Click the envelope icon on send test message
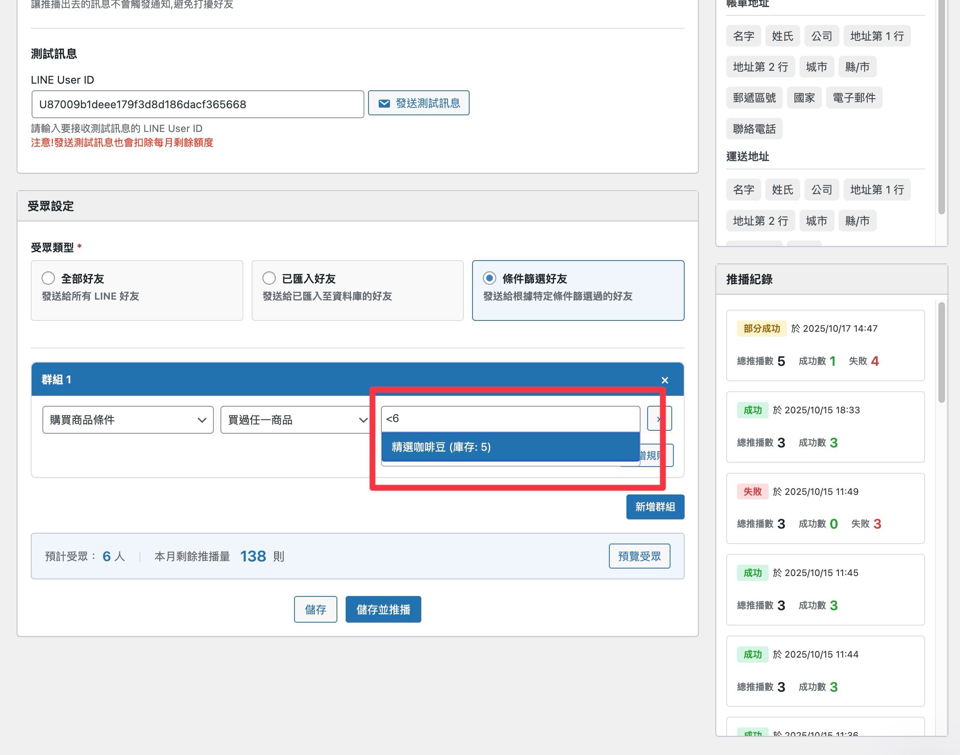Screen dimensions: 960x755 click(x=384, y=104)
